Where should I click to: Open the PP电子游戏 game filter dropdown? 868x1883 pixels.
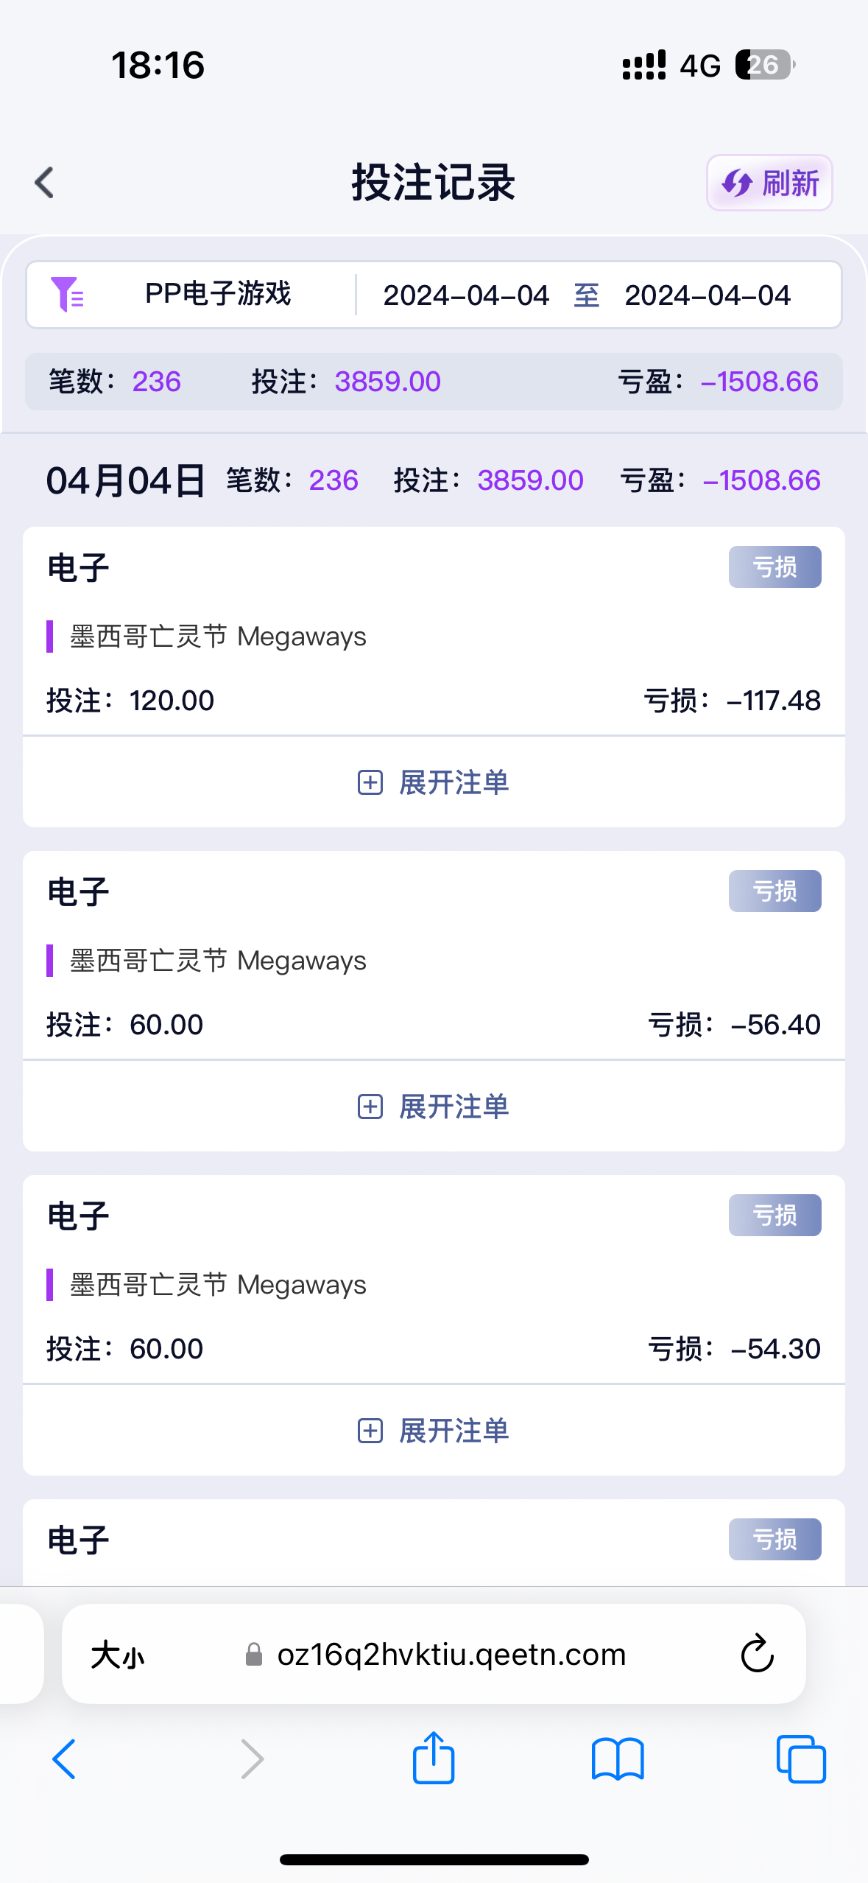[x=218, y=295]
